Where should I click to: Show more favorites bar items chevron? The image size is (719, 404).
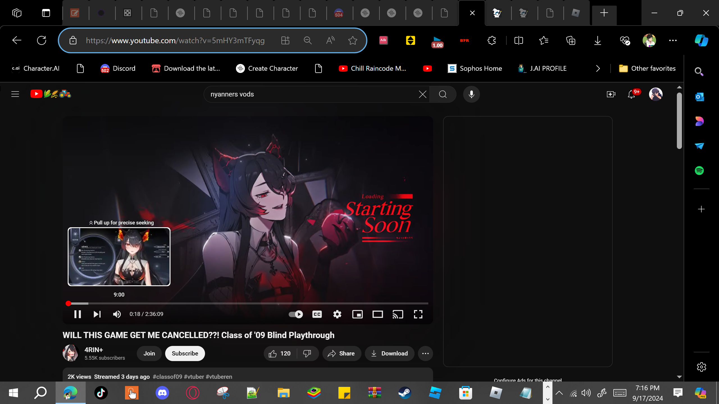pos(598,68)
